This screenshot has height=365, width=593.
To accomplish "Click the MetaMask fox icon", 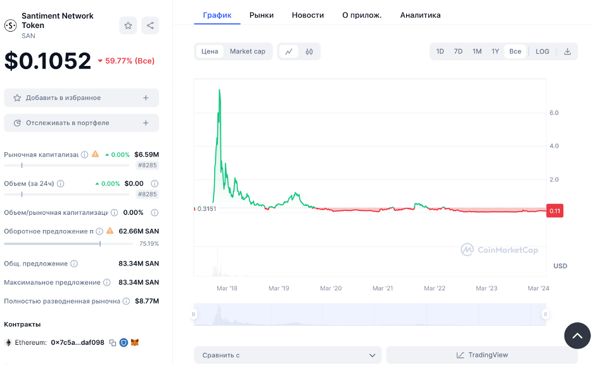I will click(x=135, y=343).
